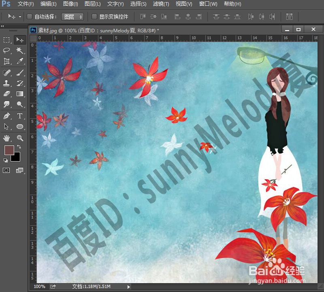Open the 图层 auto-select dropdown
Image resolution: width=324 pixels, height=292 pixels.
72,17
